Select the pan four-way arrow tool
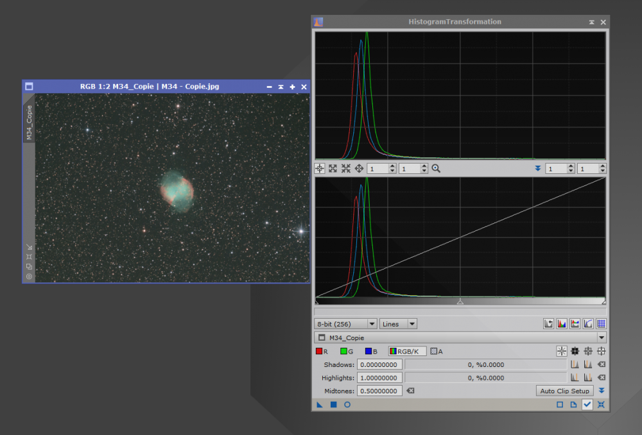This screenshot has height=435, width=642. click(x=359, y=169)
